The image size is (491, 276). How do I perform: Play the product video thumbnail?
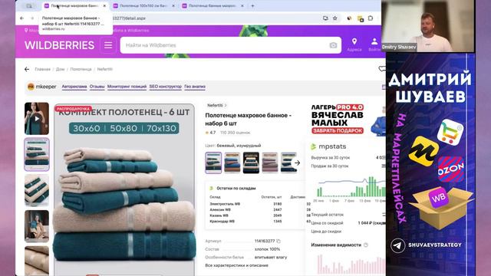point(37,119)
